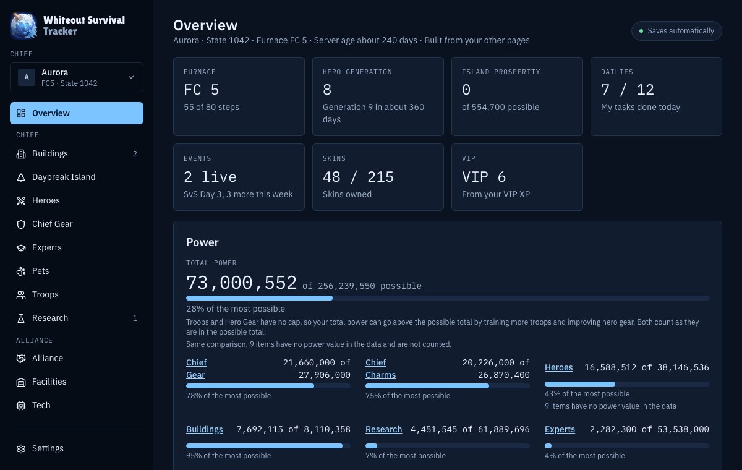
Task: Click the Buildings icon in the sidebar
Action: (21, 153)
